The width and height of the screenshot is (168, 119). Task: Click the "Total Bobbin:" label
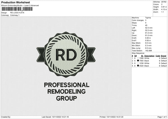point(137,51)
